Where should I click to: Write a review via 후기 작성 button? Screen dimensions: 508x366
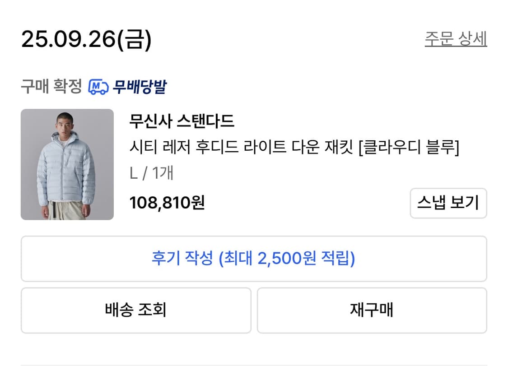point(253,259)
